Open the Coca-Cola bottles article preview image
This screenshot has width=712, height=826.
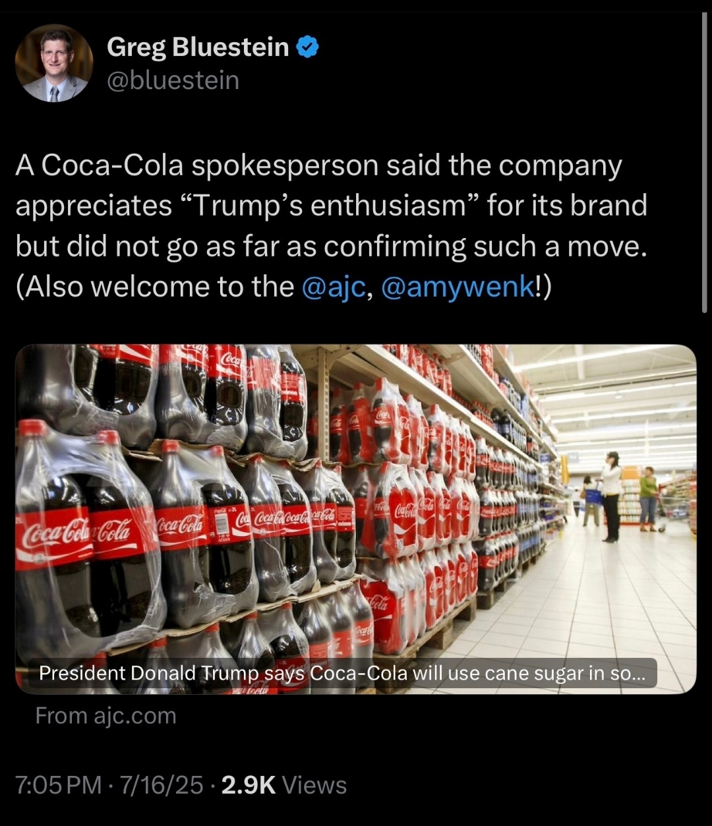356,519
